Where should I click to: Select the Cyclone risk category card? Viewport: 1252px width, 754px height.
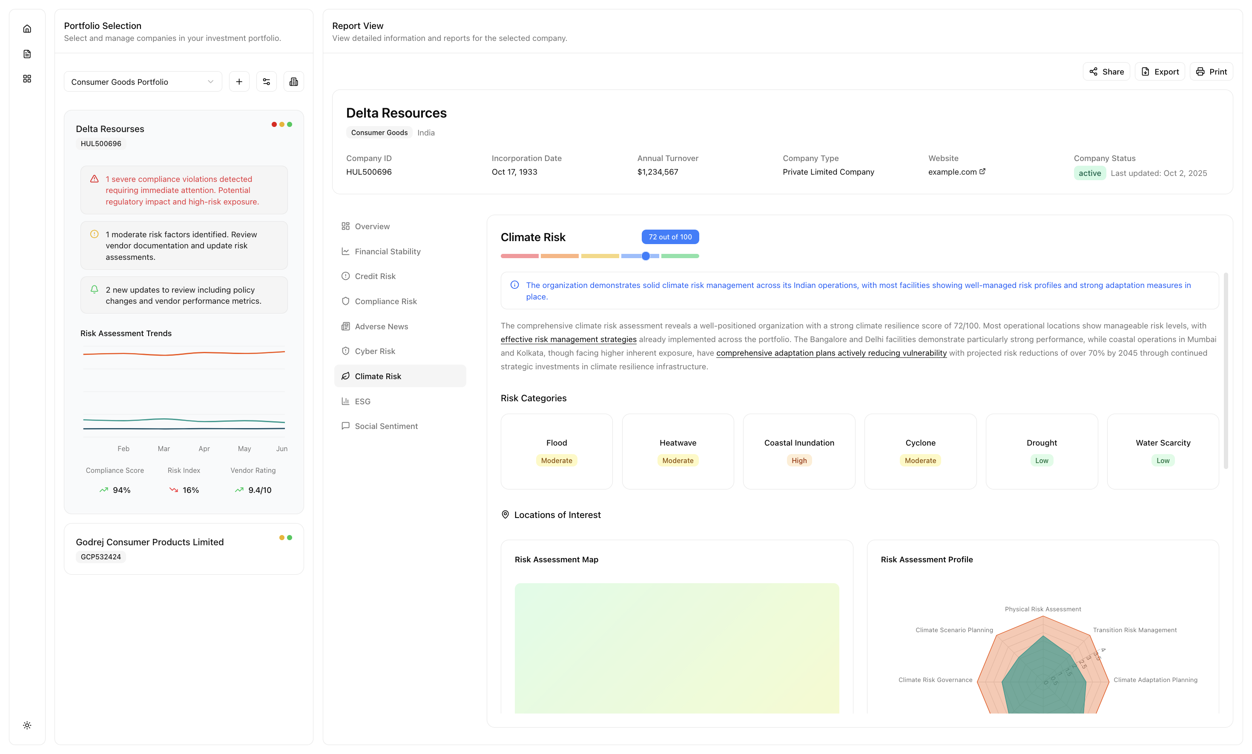pyautogui.click(x=920, y=451)
